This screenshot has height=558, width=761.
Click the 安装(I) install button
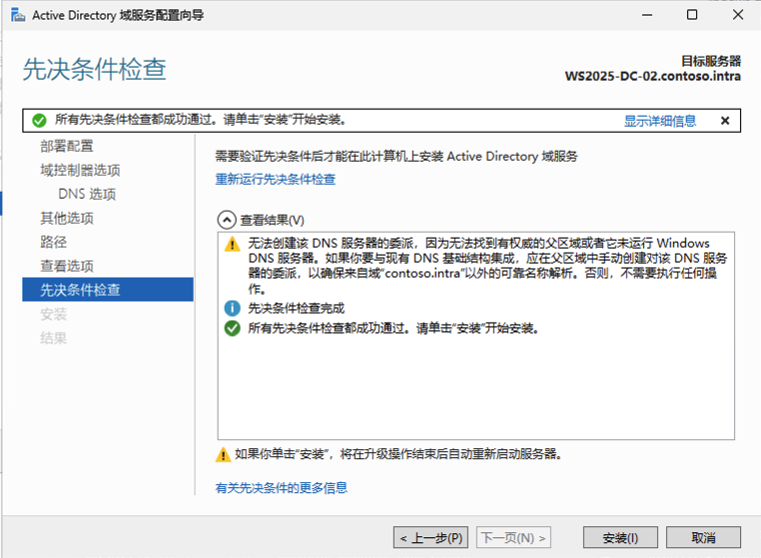620,537
